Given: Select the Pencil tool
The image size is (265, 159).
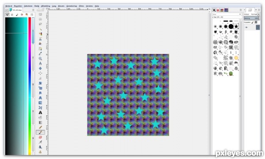Looking at the screenshot, I should coord(40,127).
